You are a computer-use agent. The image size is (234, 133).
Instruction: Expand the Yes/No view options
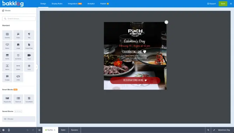coord(54,130)
